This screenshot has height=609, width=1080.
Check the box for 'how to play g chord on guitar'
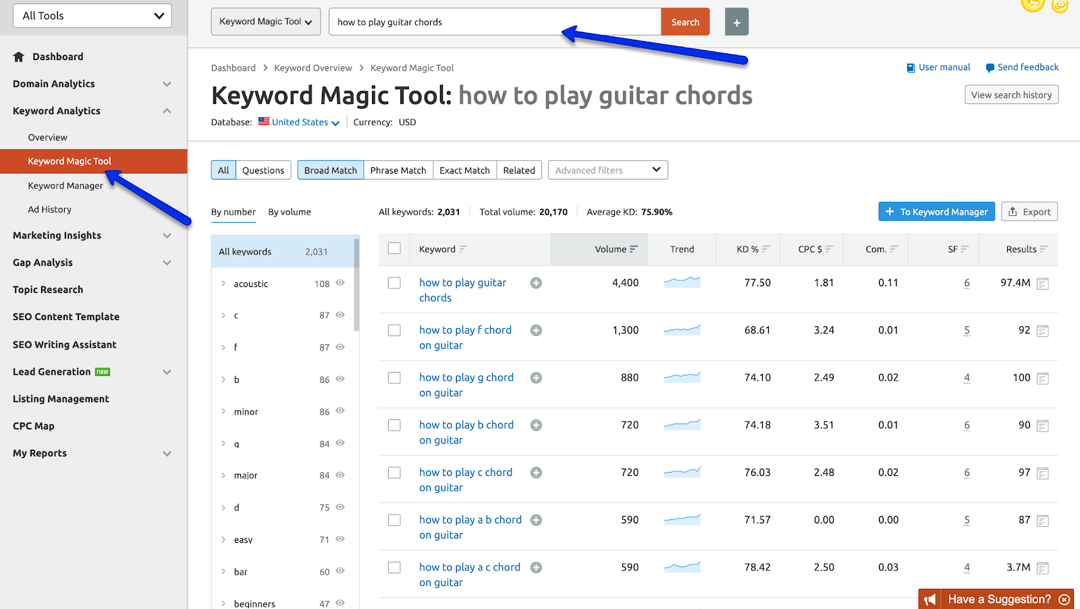click(x=394, y=377)
